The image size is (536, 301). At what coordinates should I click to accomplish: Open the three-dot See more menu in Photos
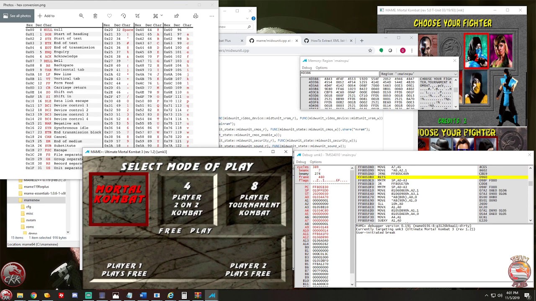(212, 16)
